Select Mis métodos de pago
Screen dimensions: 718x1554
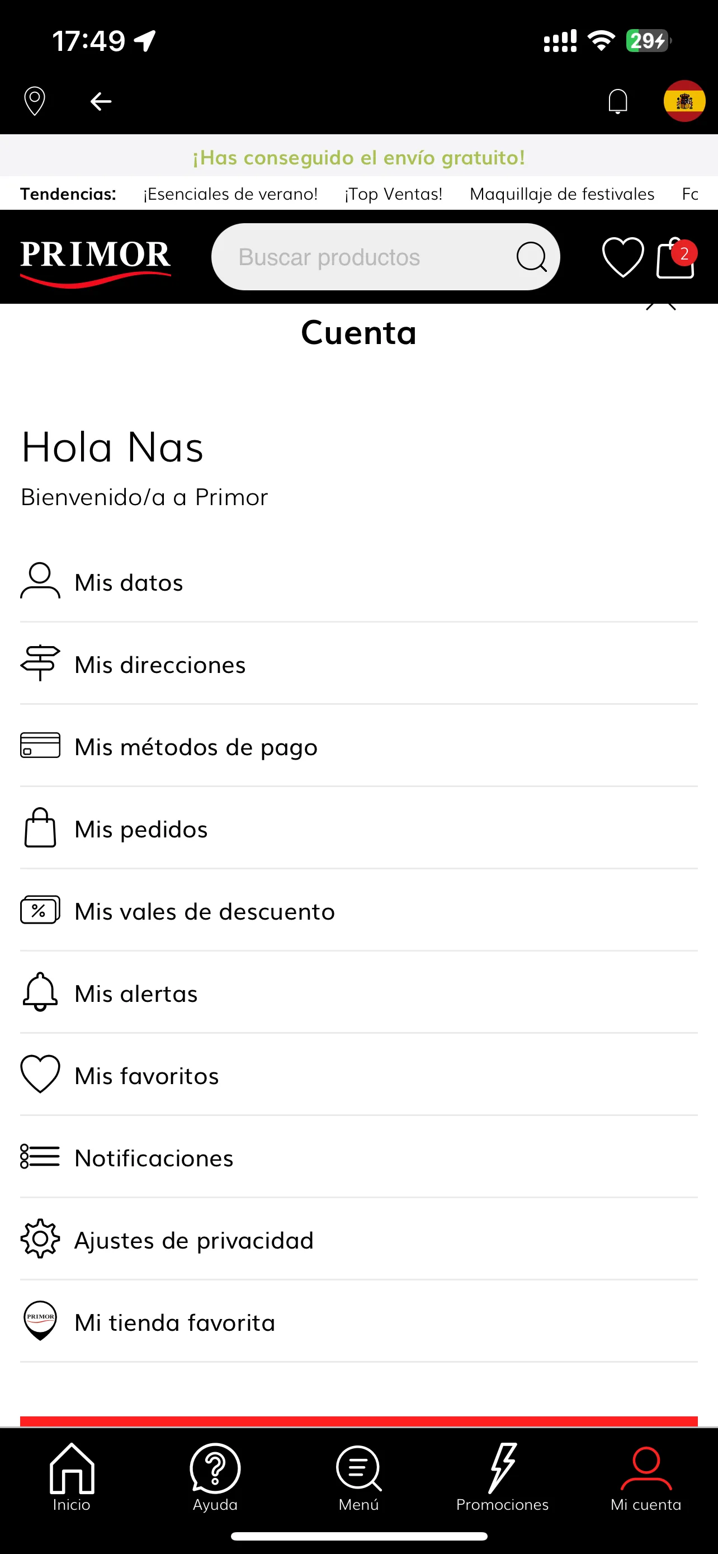(x=358, y=746)
